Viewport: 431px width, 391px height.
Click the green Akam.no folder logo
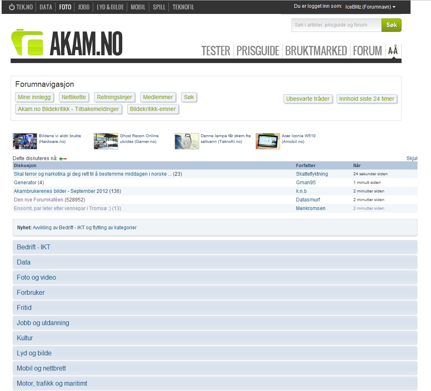click(x=27, y=42)
